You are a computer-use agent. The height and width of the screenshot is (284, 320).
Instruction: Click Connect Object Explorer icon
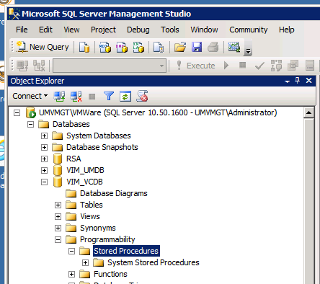59,97
